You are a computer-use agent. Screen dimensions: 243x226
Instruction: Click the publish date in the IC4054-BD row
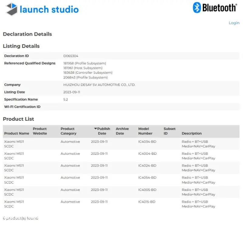coord(99,177)
